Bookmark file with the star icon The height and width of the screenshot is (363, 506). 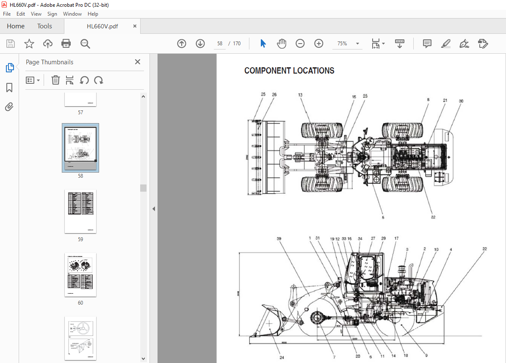(x=29, y=44)
